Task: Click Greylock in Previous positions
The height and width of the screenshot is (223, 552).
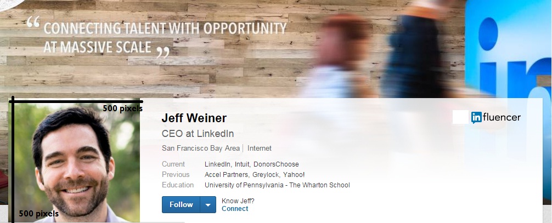Action: (x=266, y=175)
